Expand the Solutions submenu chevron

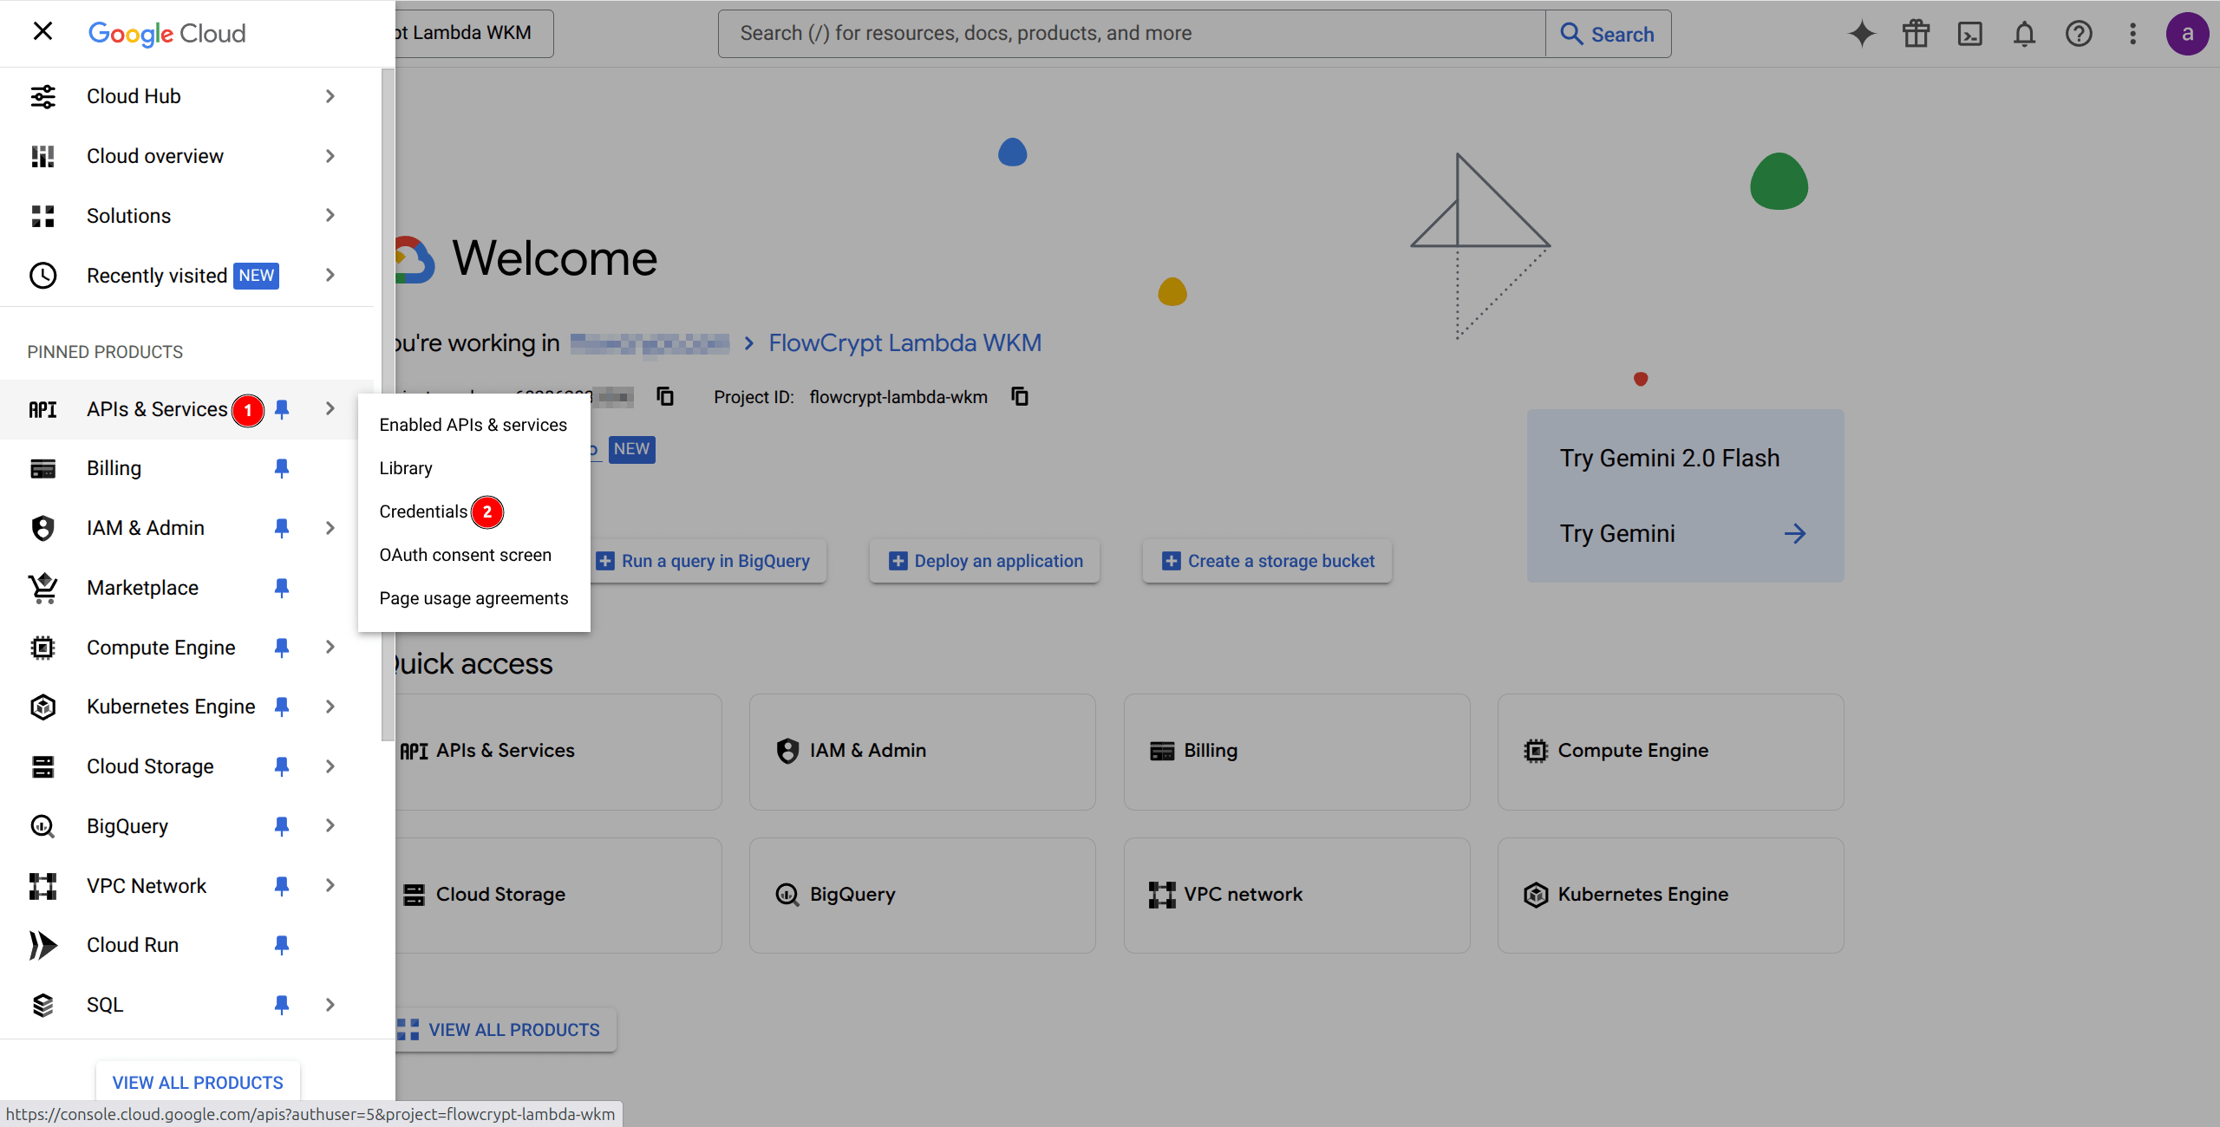click(330, 216)
